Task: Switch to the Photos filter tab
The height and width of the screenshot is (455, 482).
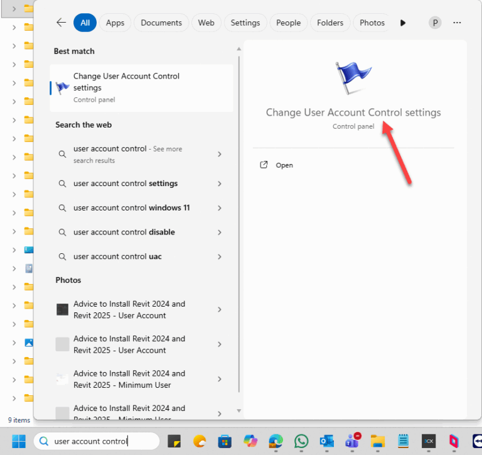Action: point(372,23)
